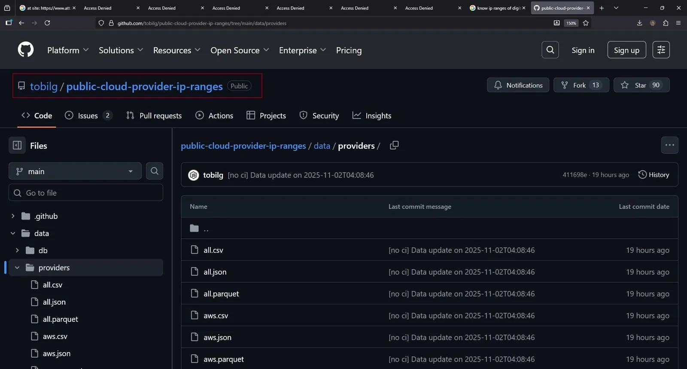Open the Platform dropdown menu

click(68, 50)
